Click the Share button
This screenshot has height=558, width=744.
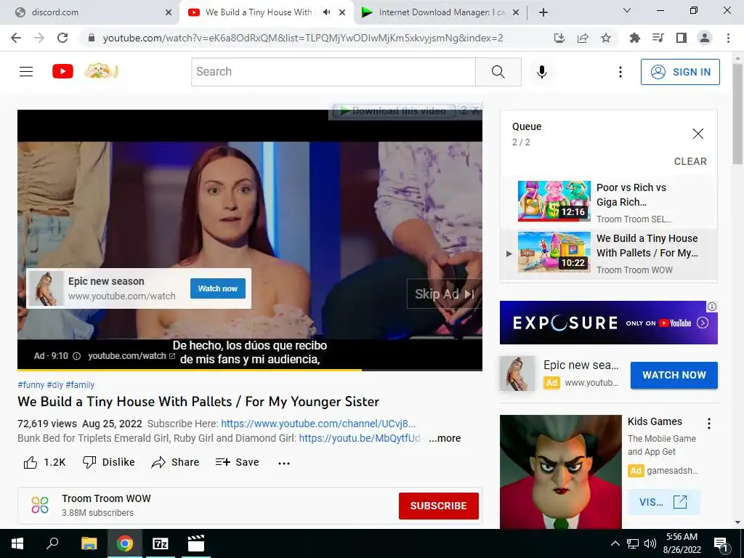point(175,462)
